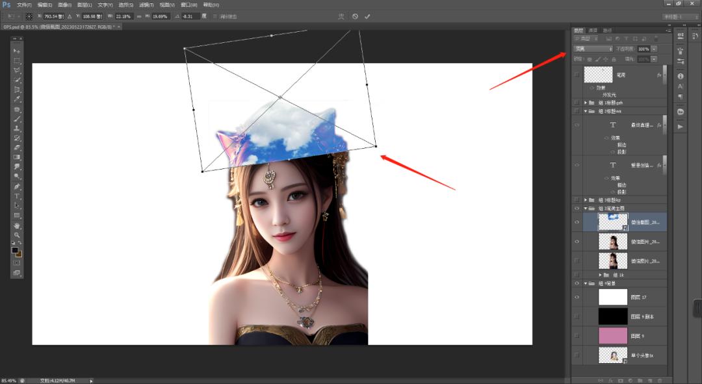Select the Zoom magnifier tool

pos(17,235)
